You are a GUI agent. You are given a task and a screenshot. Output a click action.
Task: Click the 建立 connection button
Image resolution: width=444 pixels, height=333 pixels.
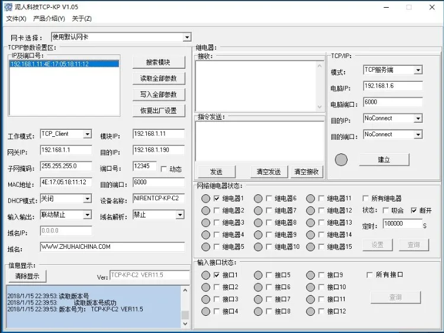(384, 160)
